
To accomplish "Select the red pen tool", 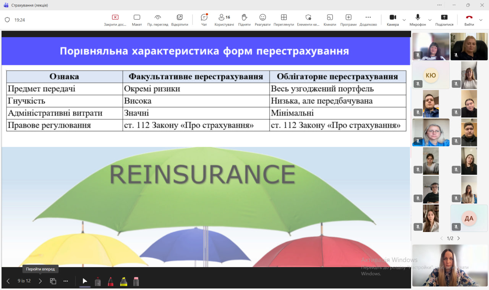I will click(x=110, y=282).
